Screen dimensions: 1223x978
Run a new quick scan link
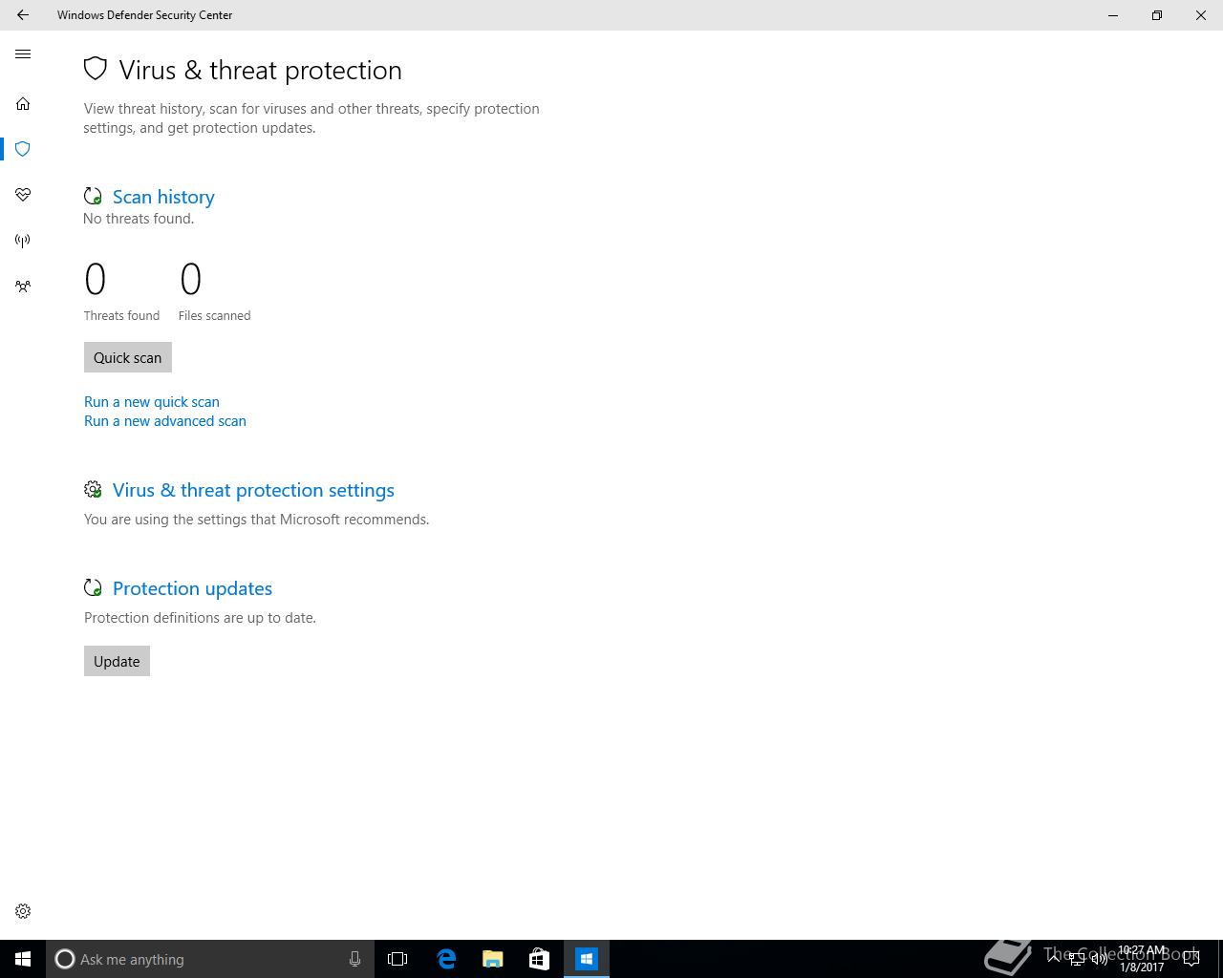pos(152,402)
